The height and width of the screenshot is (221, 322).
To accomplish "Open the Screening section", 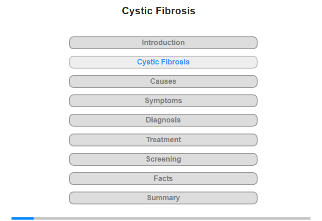I will coord(163,159).
